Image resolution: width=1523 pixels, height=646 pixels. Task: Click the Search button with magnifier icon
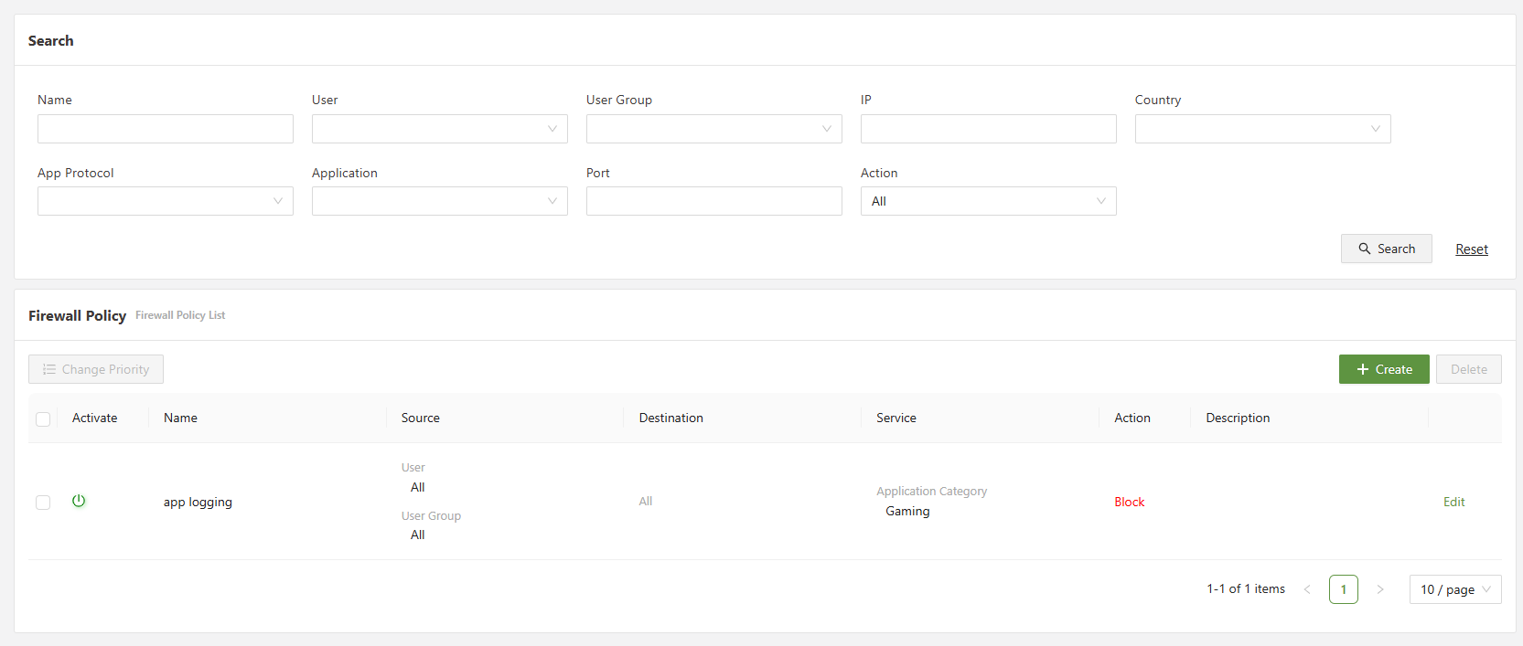tap(1386, 249)
